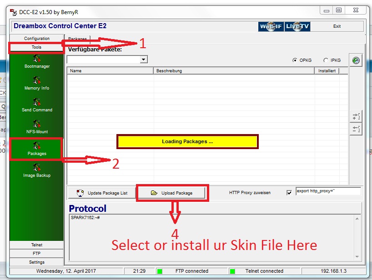The image size is (372, 280).
Task: Click the FTP connected green status indicator
Action: 160,271
